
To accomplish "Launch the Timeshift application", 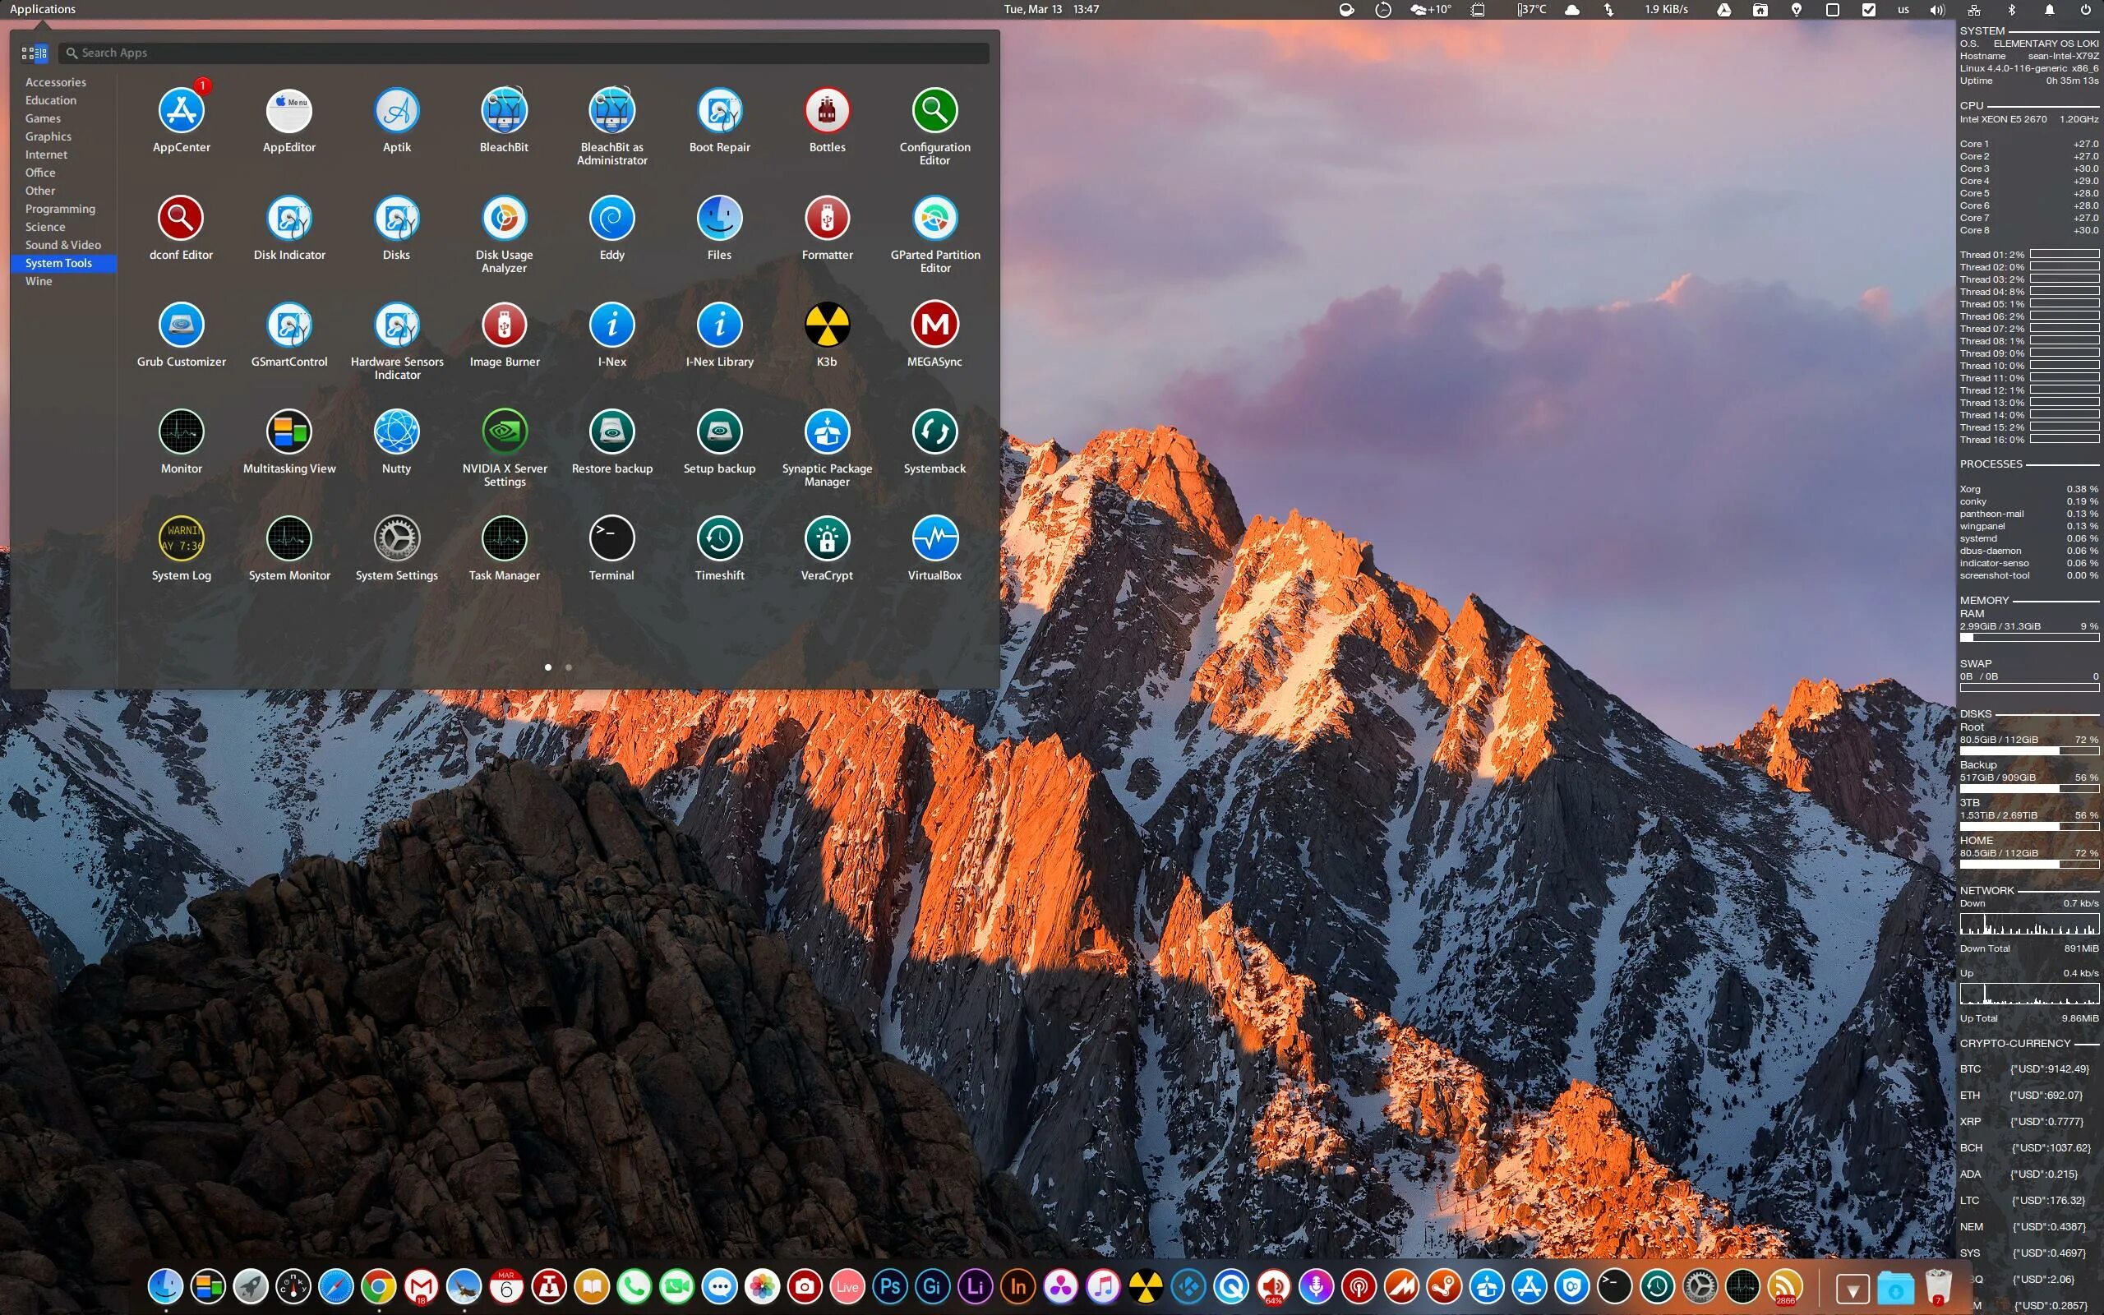I will (x=719, y=539).
